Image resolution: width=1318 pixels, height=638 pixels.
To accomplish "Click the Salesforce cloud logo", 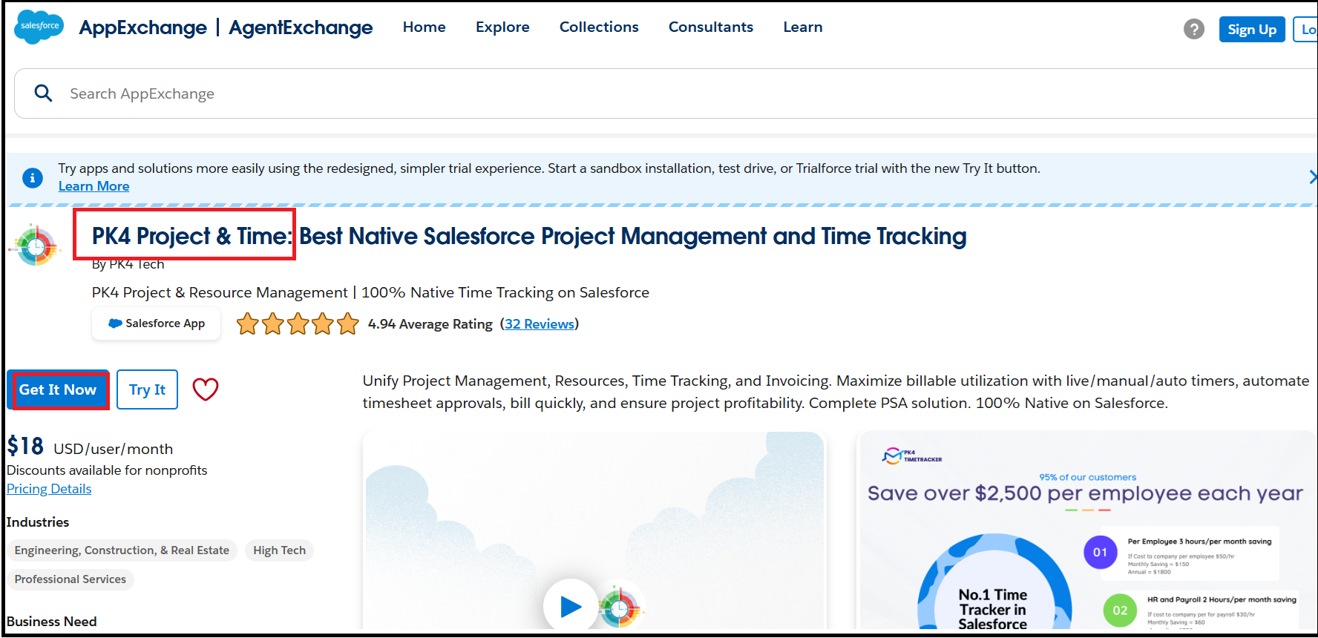I will point(39,27).
